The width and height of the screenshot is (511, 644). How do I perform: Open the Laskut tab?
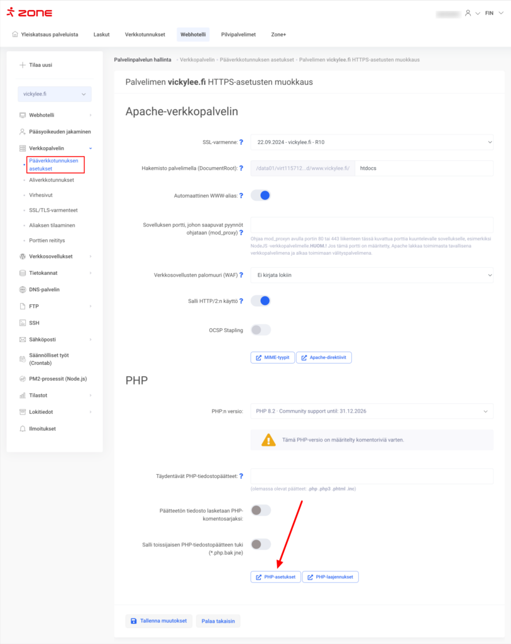tap(101, 35)
